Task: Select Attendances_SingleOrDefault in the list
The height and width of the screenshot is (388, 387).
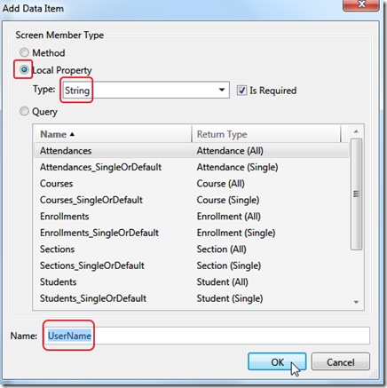Action: (x=192, y=167)
